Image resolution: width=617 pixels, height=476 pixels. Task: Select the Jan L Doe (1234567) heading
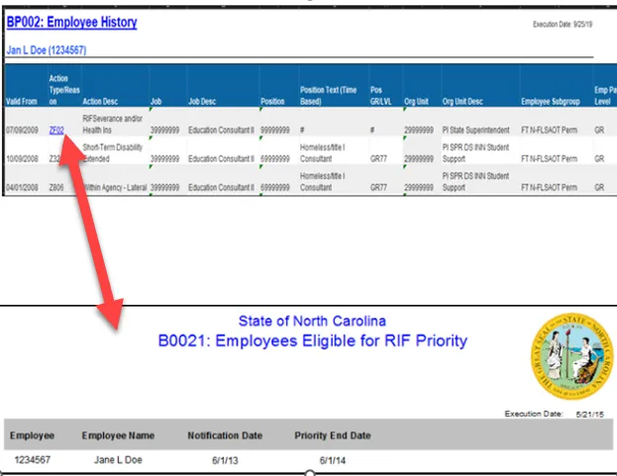tap(47, 50)
